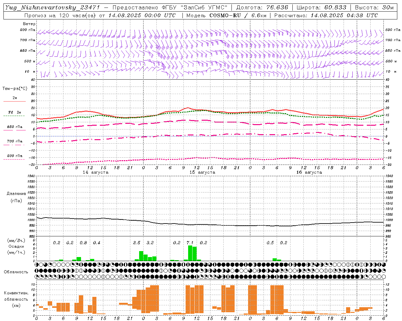Viewport: 402px width, 321px height.
Task: Click the Тем-ра(°C) axis title
Action: click(15, 89)
